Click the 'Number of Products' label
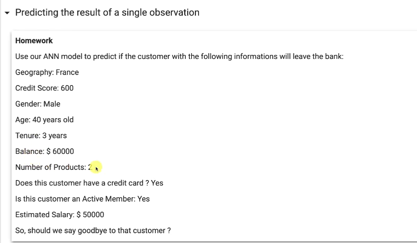This screenshot has width=417, height=243. click(x=50, y=167)
